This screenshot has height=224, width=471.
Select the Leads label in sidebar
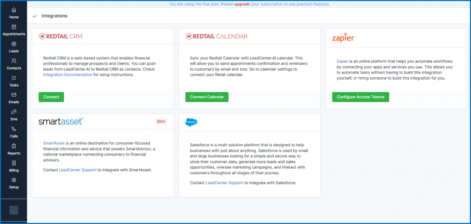14,51
